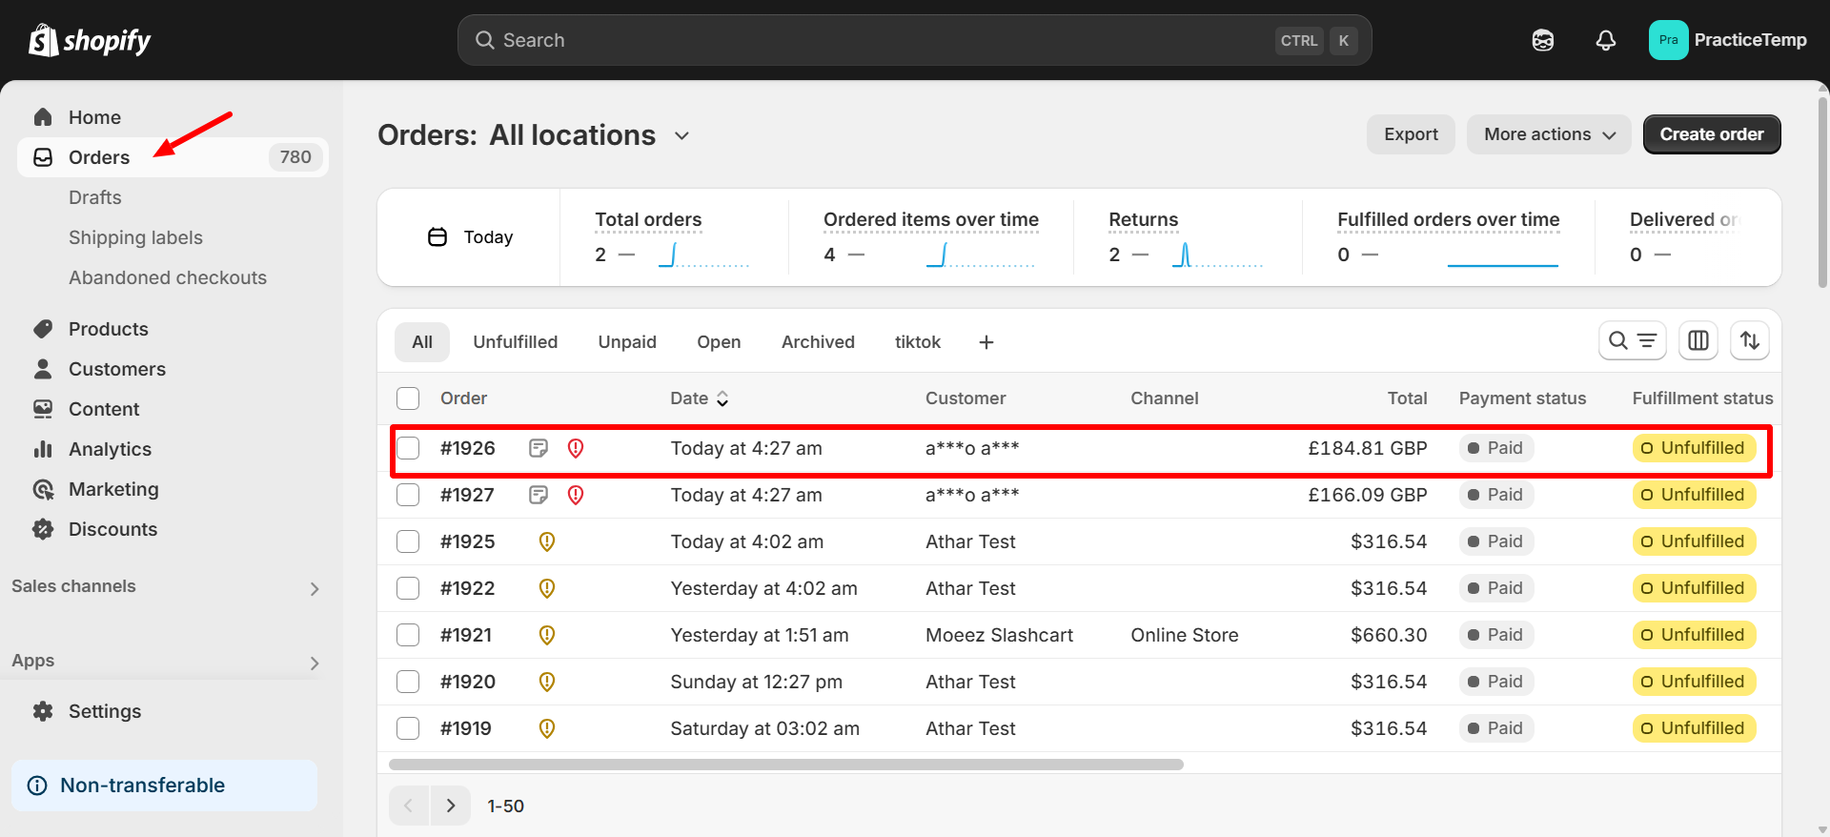Viewport: 1830px width, 837px height.
Task: Expand the All locations dropdown
Action: (x=681, y=135)
